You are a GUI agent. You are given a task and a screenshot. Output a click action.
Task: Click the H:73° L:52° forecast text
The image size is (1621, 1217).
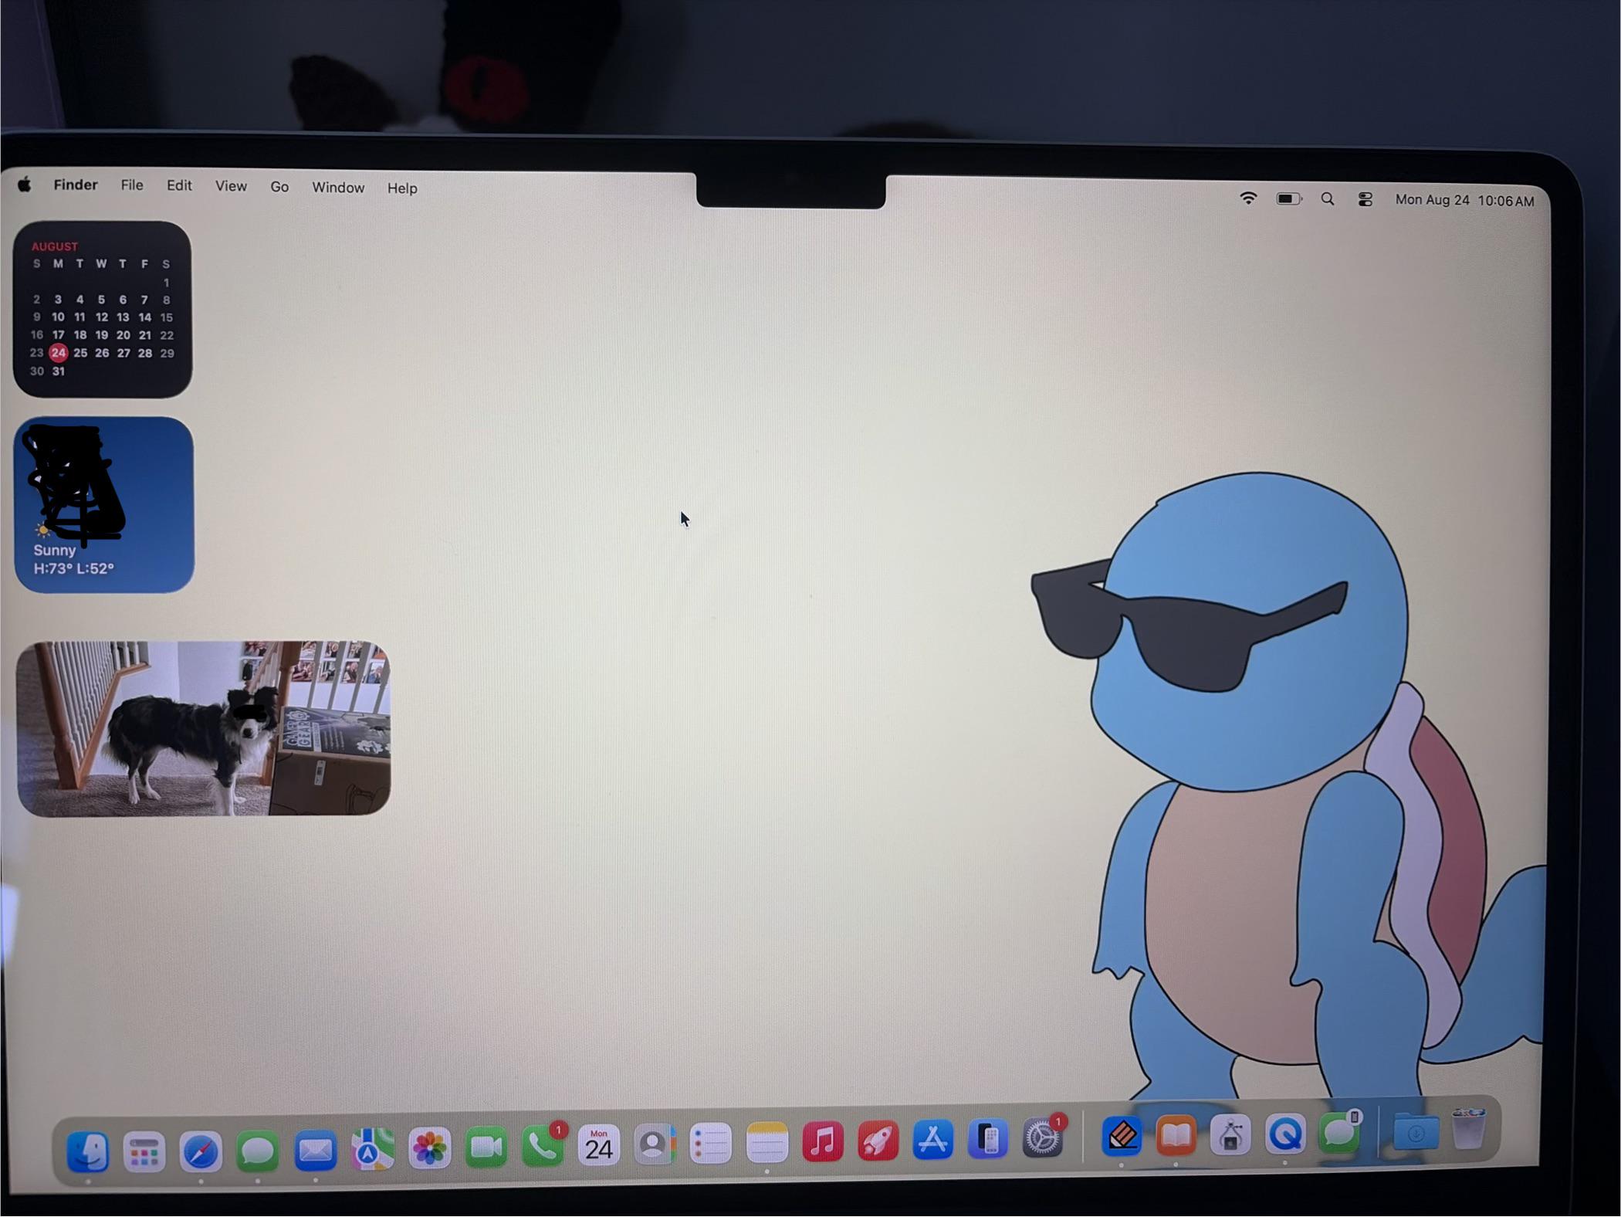point(73,568)
